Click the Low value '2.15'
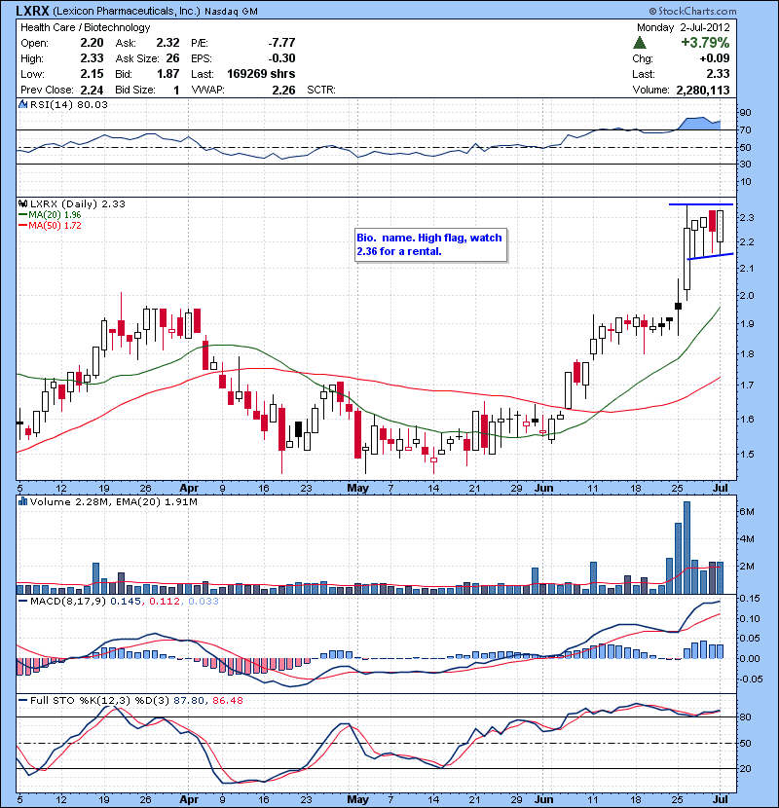This screenshot has height=808, width=779. click(92, 74)
